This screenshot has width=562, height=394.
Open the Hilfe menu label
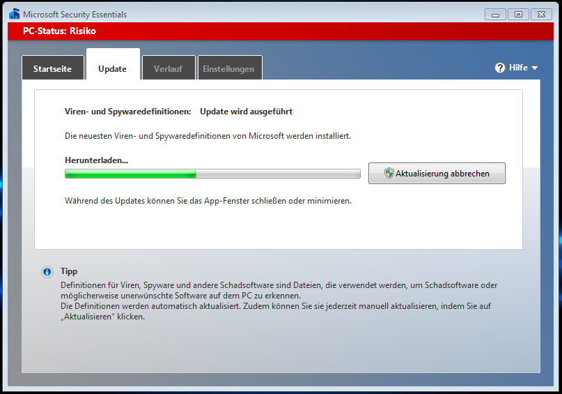pos(518,68)
